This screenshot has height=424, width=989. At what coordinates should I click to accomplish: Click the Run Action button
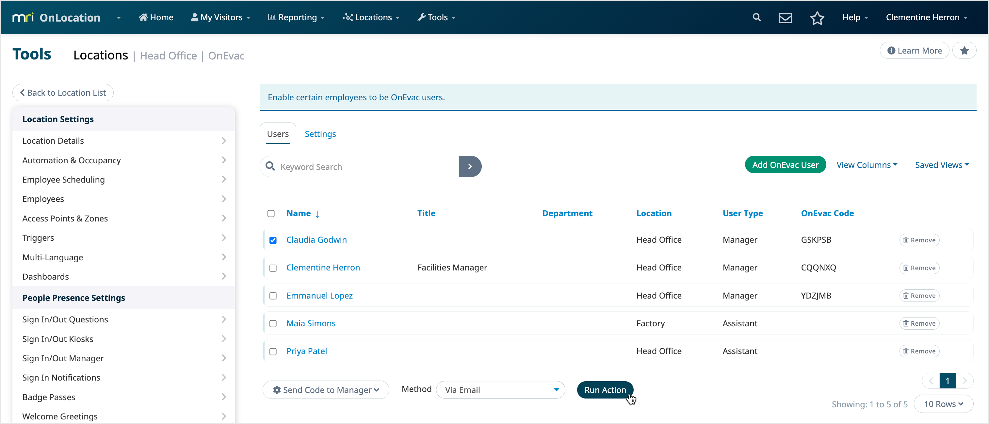(x=605, y=390)
